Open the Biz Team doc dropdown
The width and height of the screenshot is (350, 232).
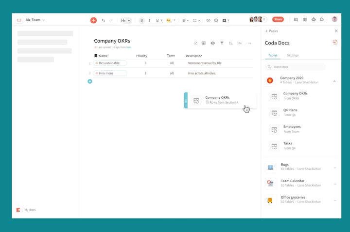35,20
